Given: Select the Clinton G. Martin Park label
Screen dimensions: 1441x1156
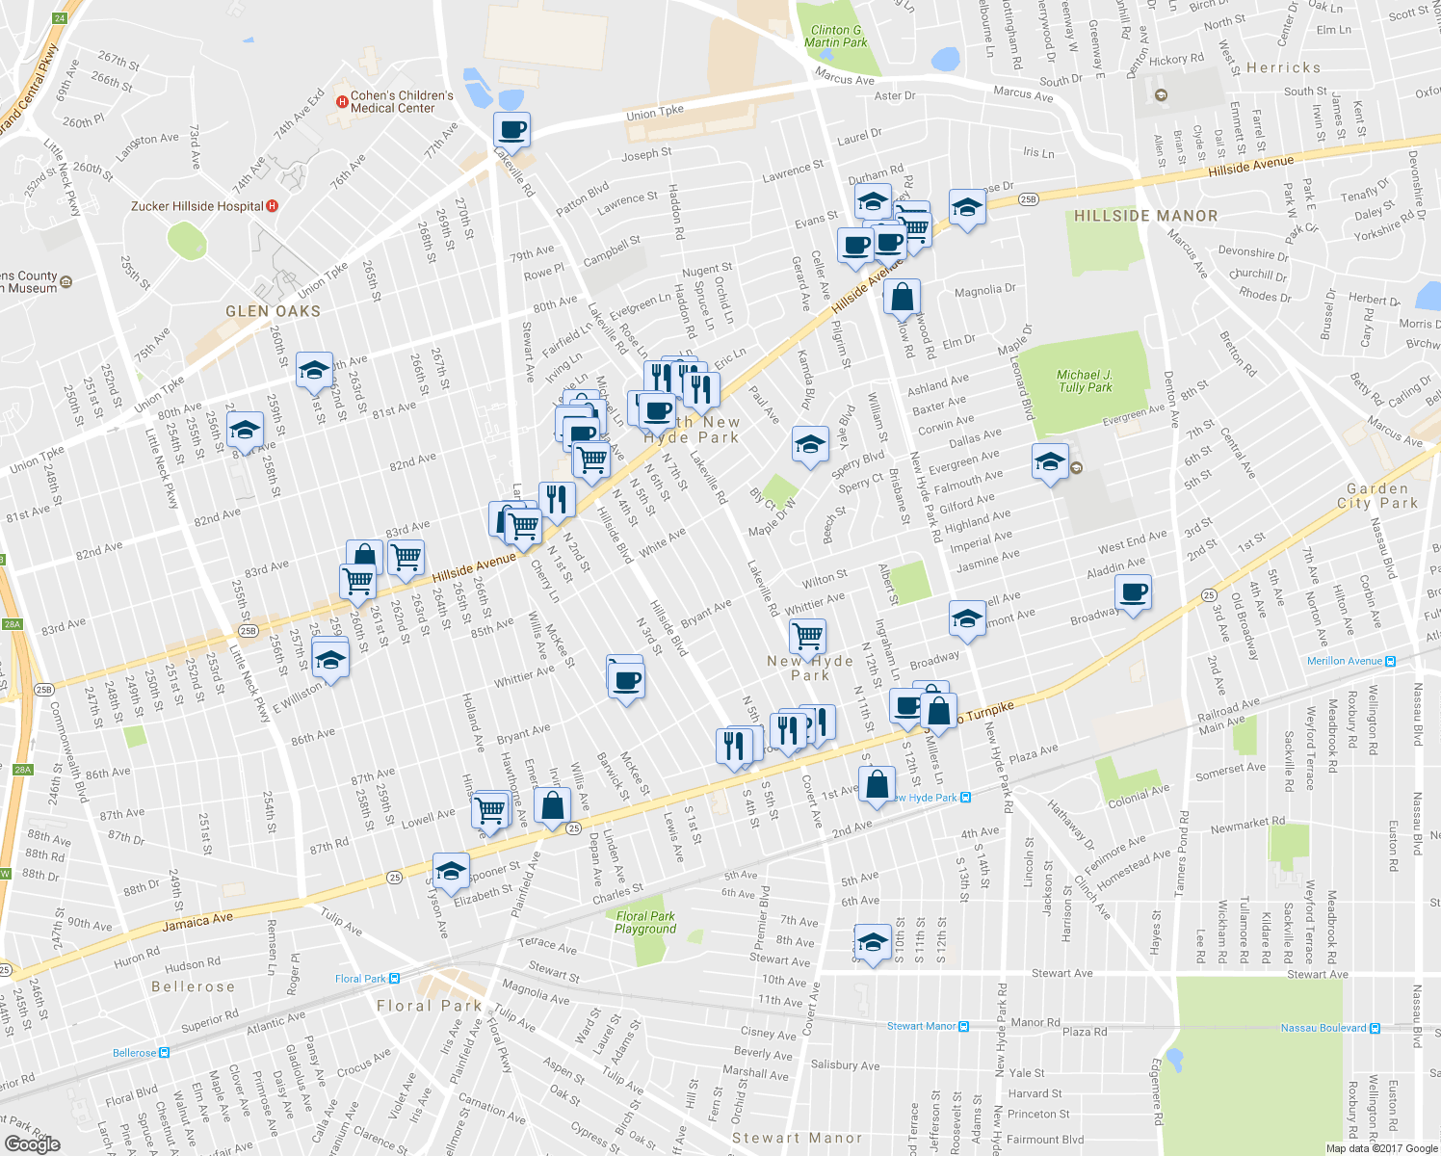Looking at the screenshot, I should pos(836,37).
